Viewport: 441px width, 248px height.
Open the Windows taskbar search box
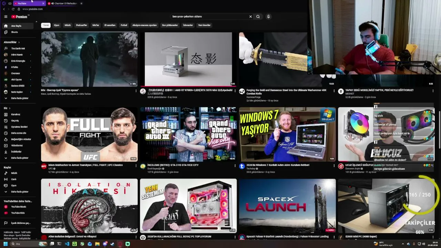(x=29, y=244)
